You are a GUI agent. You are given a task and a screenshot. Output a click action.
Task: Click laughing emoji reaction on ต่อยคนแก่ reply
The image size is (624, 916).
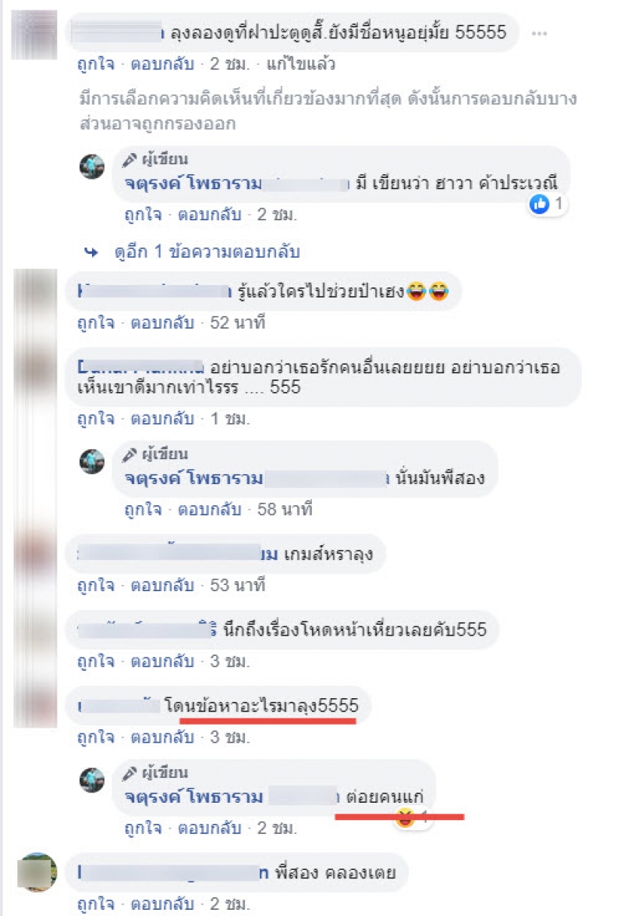405,818
